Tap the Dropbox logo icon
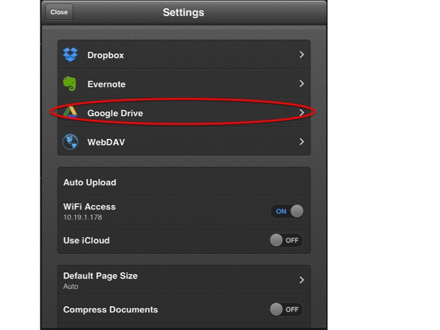Image resolution: width=440 pixels, height=330 pixels. click(70, 55)
